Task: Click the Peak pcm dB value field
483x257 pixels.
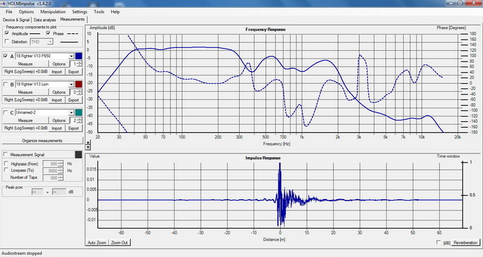Action: tap(59, 192)
